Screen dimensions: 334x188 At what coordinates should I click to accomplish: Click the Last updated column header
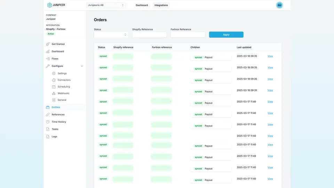click(x=244, y=47)
